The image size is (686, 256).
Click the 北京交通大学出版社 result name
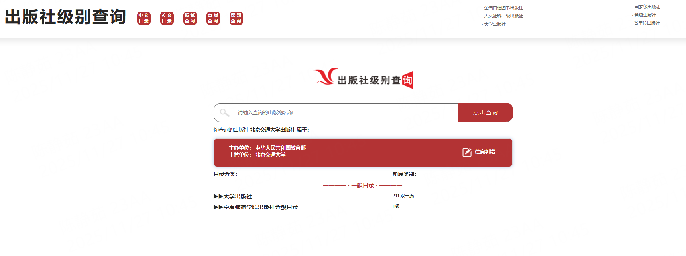(273, 130)
